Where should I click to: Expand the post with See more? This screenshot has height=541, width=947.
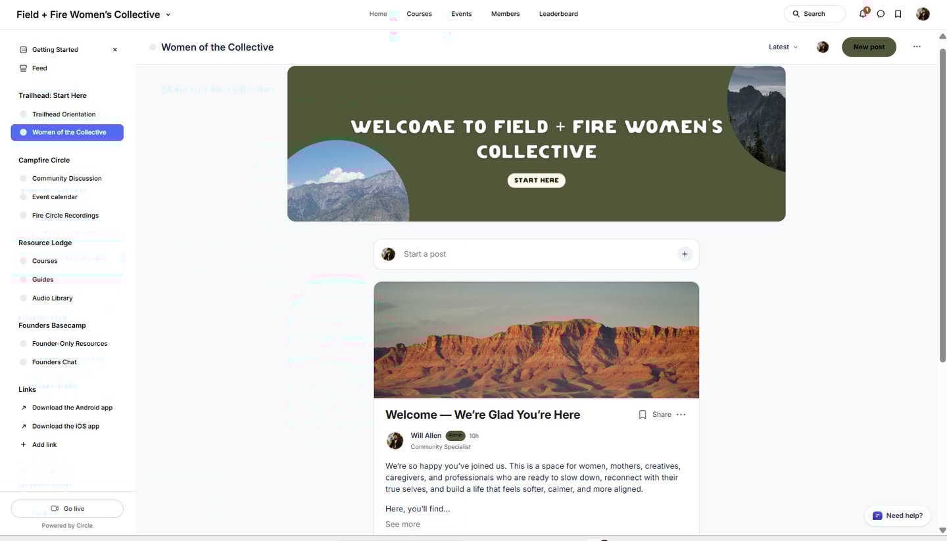tap(402, 524)
